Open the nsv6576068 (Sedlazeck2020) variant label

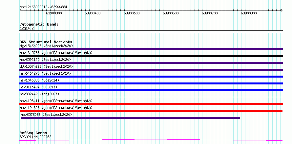(x=46, y=115)
